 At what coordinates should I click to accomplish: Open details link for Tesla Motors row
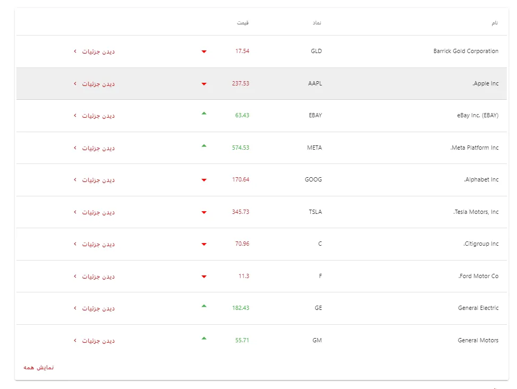tap(98, 212)
